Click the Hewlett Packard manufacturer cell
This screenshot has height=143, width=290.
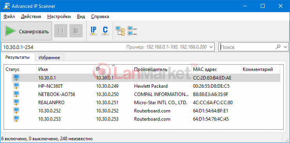coord(151,86)
